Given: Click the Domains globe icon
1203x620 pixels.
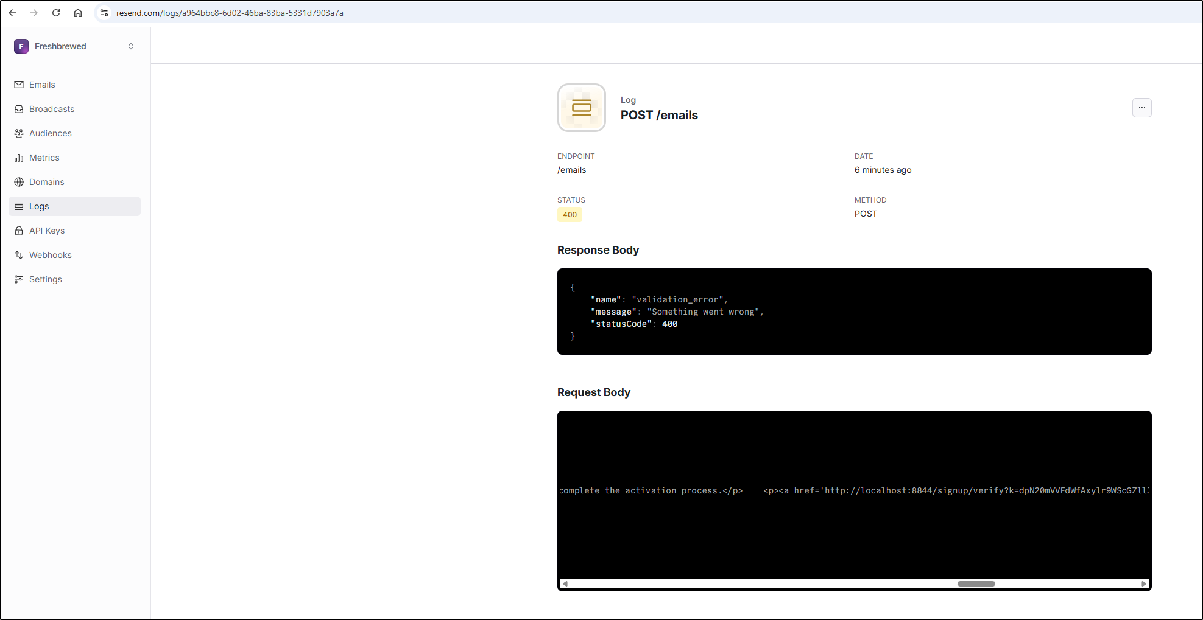Looking at the screenshot, I should (19, 182).
